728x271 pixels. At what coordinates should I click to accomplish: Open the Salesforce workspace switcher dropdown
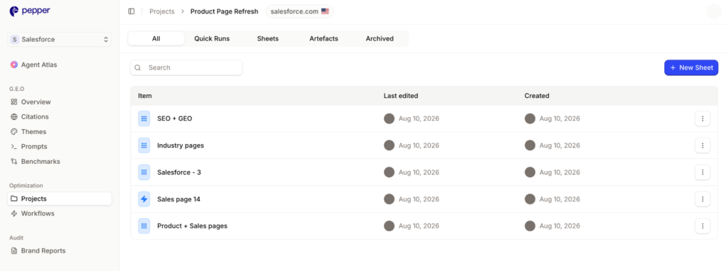[x=60, y=40]
